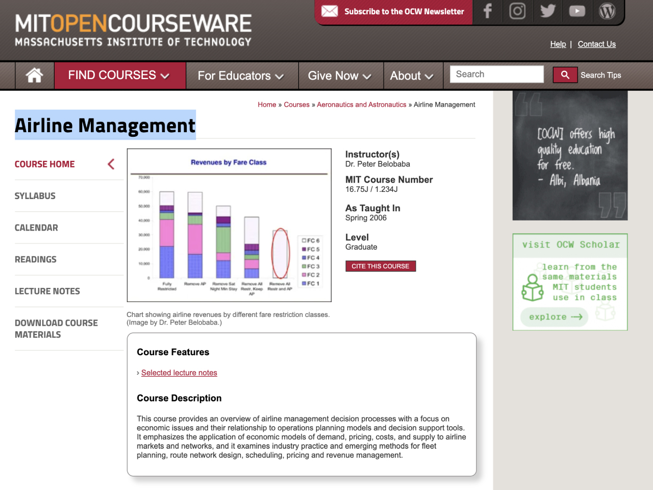The height and width of the screenshot is (490, 653).
Task: Click the OCW Scholar reader icon
Action: click(532, 288)
